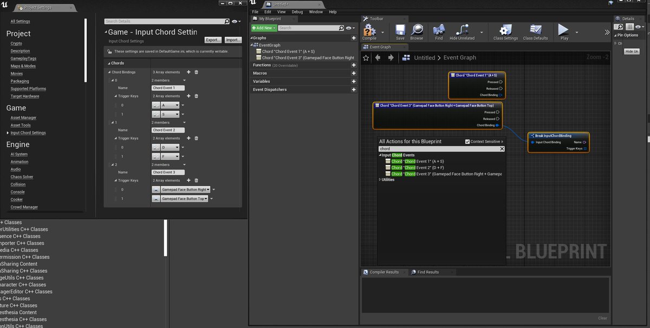Open Class Defaults
650x328 pixels.
point(536,31)
